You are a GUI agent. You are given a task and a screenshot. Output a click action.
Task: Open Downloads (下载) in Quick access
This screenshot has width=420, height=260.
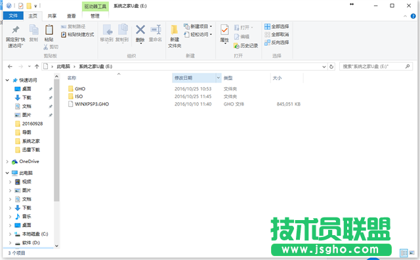point(26,98)
